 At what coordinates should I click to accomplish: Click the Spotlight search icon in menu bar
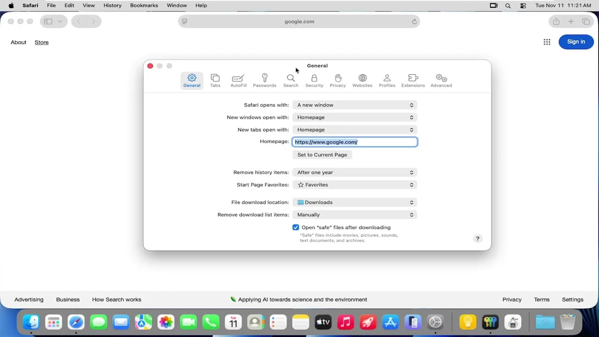508,6
